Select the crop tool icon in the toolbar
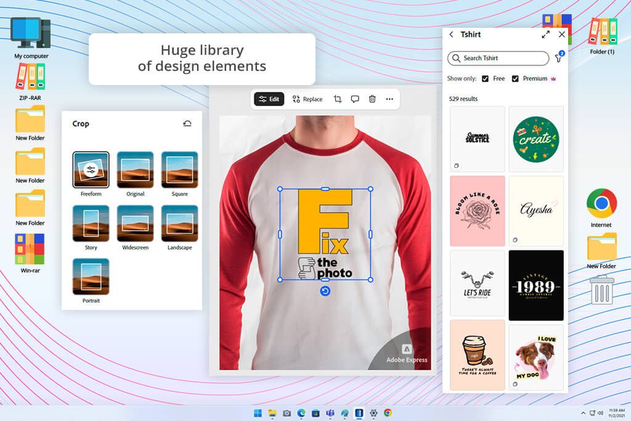This screenshot has height=421, width=631. (x=338, y=99)
